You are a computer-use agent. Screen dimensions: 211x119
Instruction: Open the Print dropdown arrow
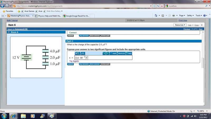coord(177,16)
